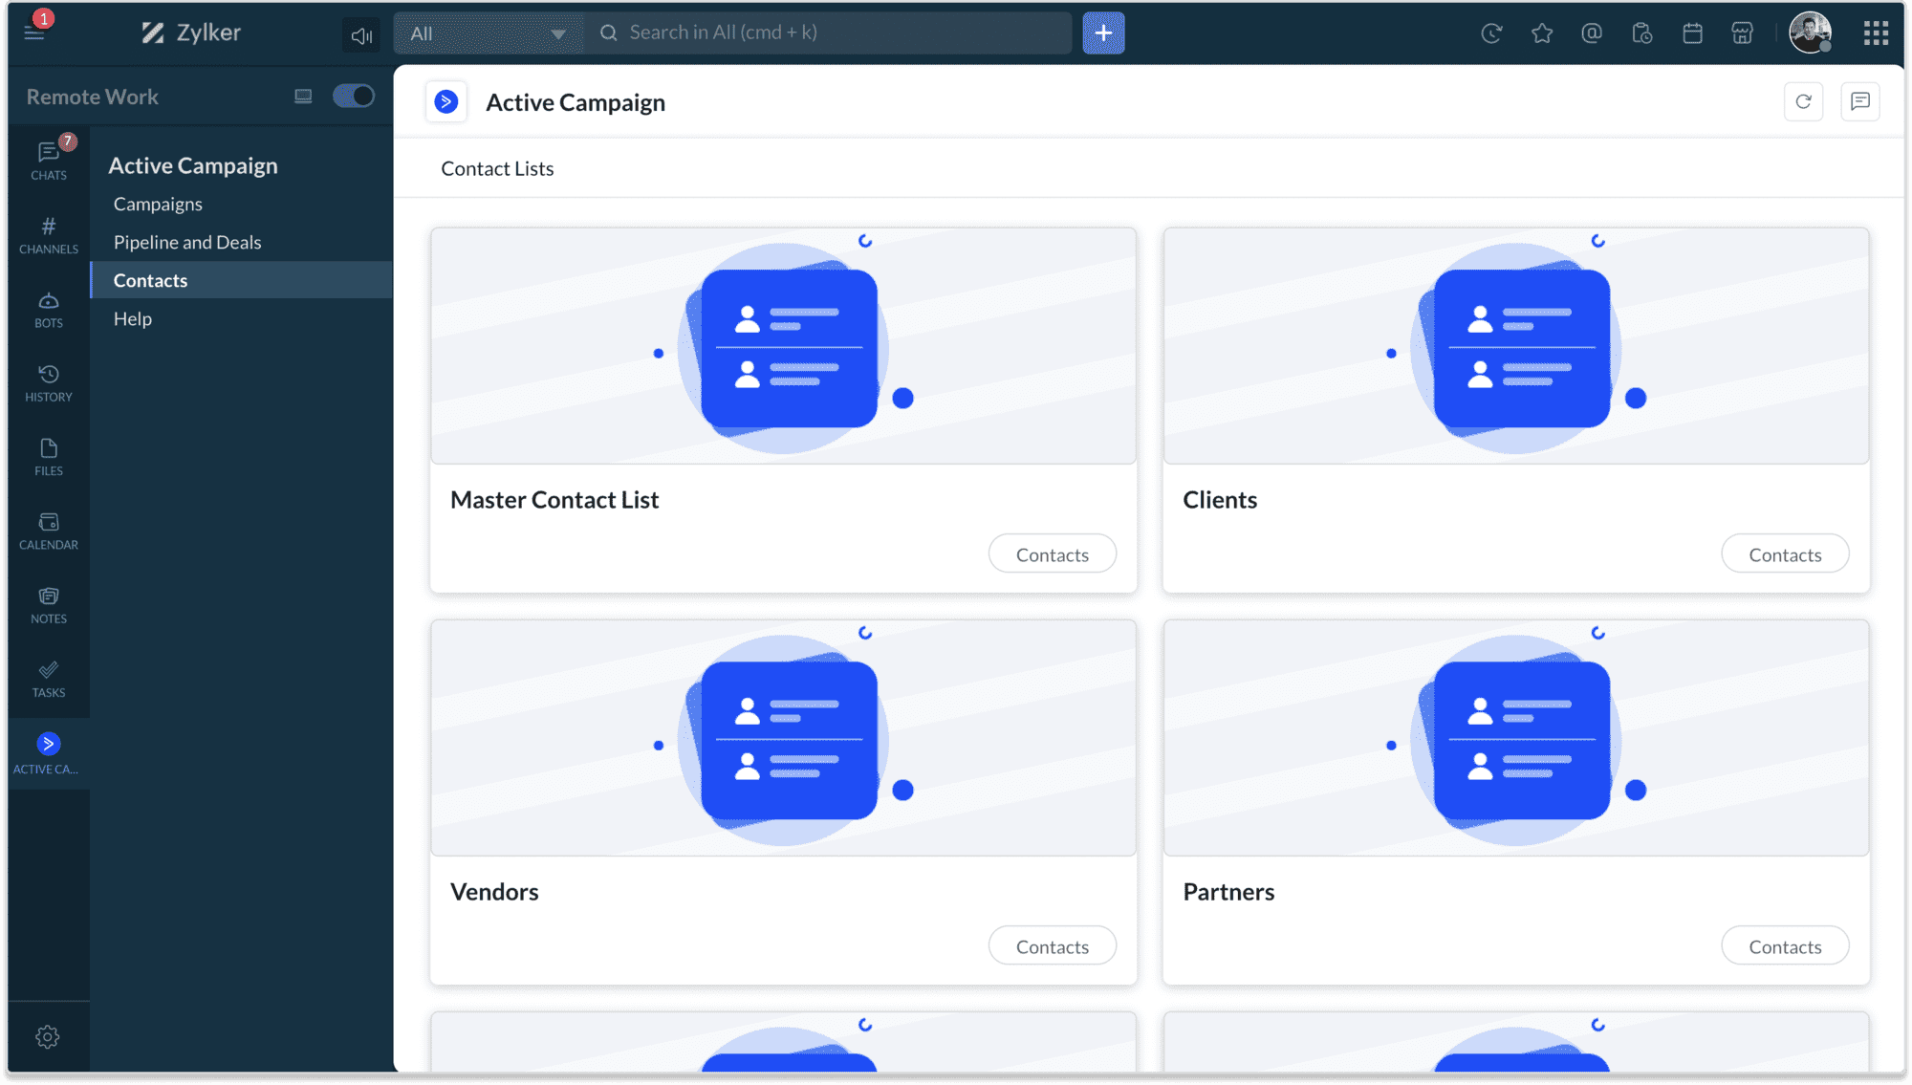
Task: Open Calendar in the left sidebar
Action: (49, 532)
